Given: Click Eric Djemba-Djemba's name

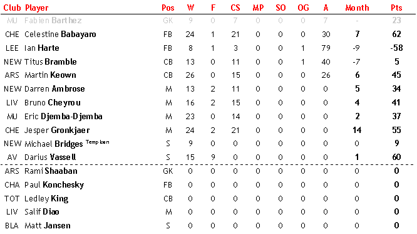Looking at the screenshot, I should pos(63,117).
